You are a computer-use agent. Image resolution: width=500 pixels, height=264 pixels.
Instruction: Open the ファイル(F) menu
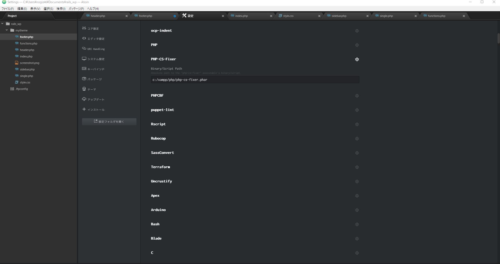pos(7,9)
